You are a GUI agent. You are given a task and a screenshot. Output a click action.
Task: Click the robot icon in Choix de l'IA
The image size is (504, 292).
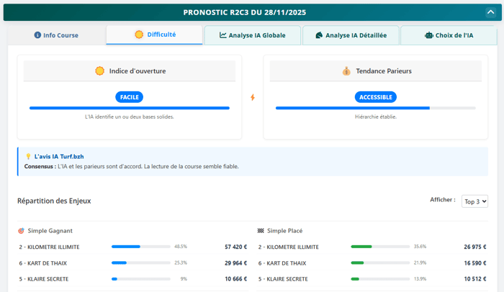429,35
